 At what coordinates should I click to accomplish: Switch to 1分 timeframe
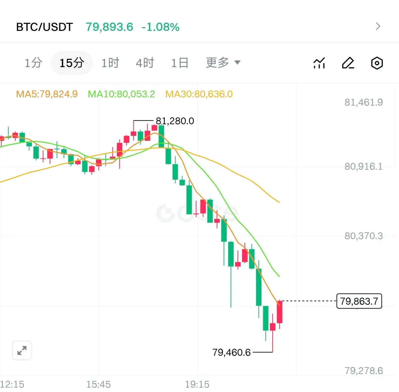(x=34, y=62)
